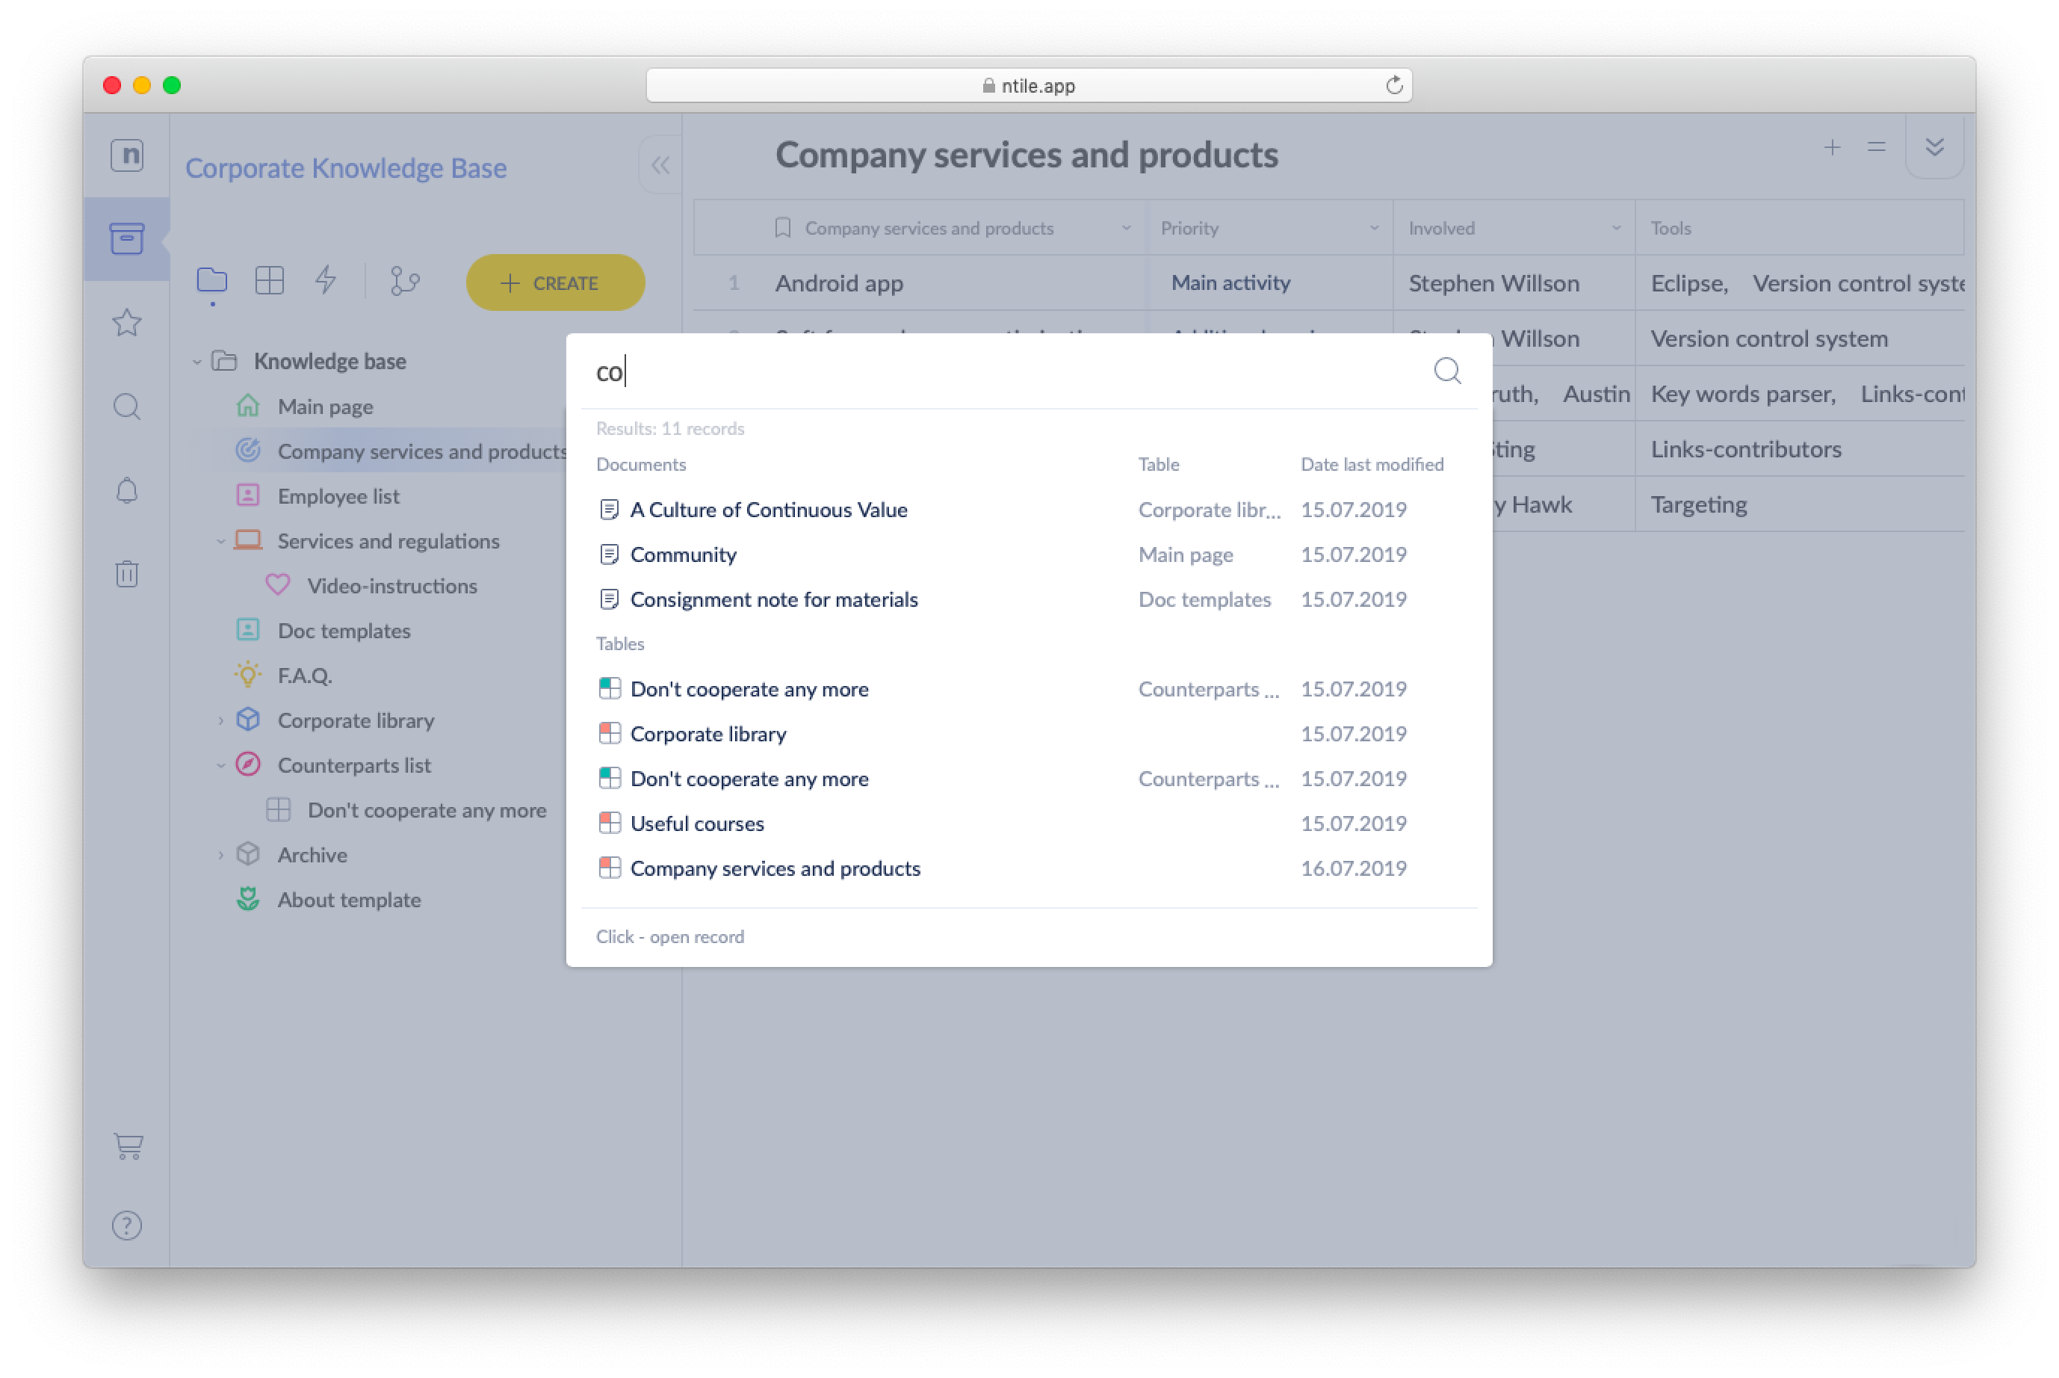Switch to lightning automation tab
Image resolution: width=2059 pixels, height=1378 pixels.
click(x=326, y=281)
